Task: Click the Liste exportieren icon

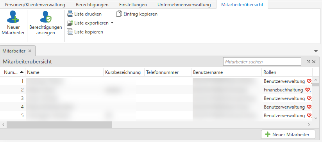Action: click(x=70, y=23)
